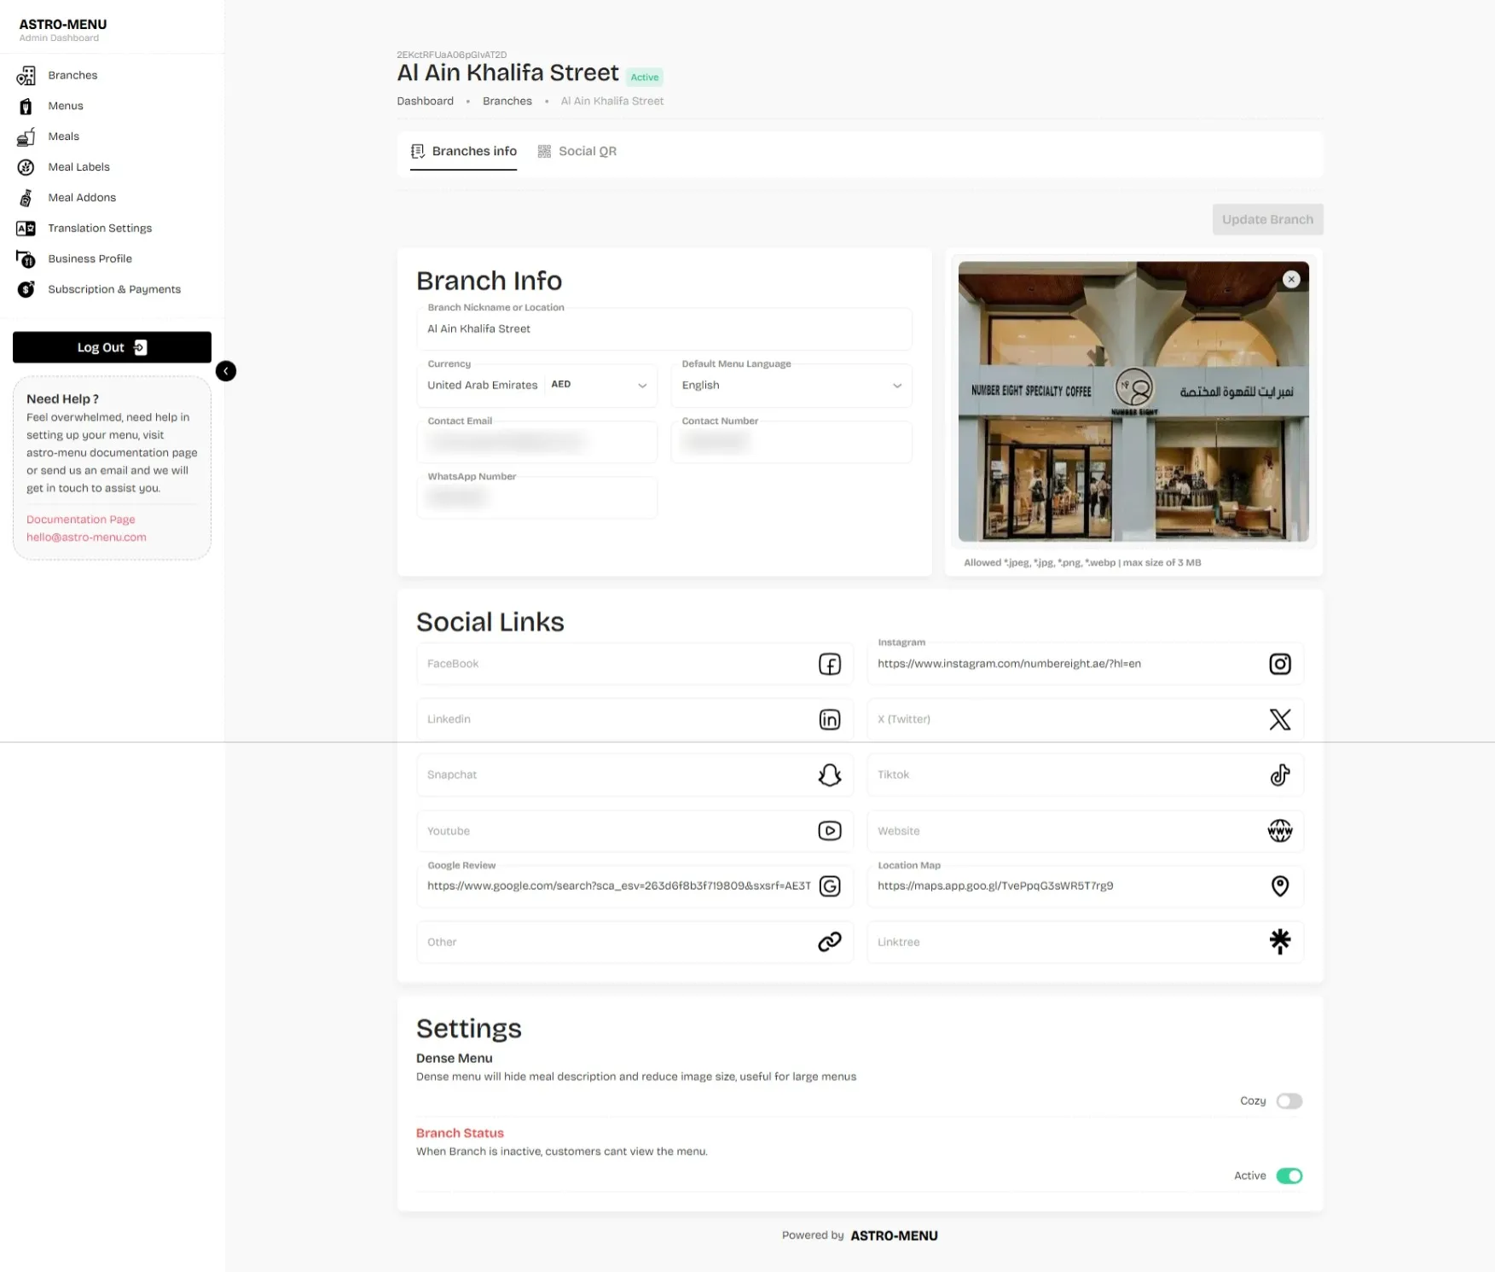Viewport: 1495px width, 1272px height.
Task: Click the Social QR tab's QR icon
Action: [x=544, y=151]
